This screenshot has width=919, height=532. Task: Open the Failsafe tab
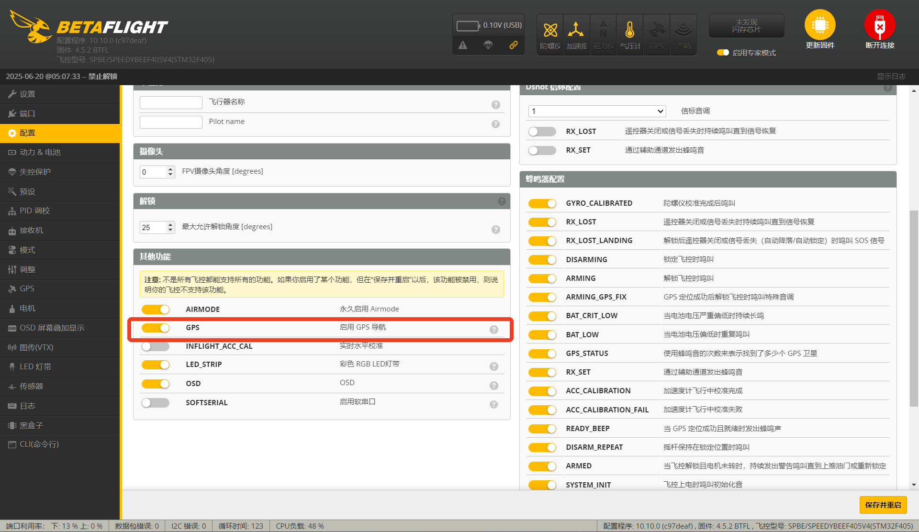pos(60,172)
